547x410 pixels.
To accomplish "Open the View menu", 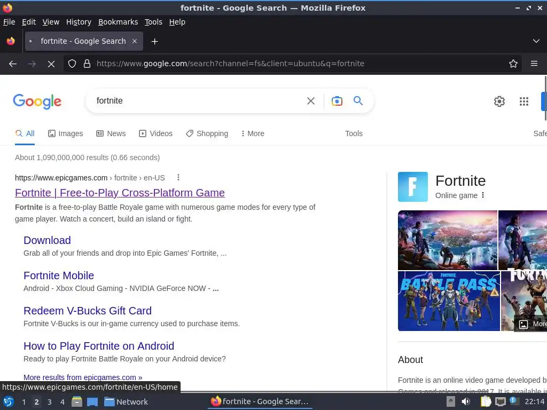I will (51, 22).
